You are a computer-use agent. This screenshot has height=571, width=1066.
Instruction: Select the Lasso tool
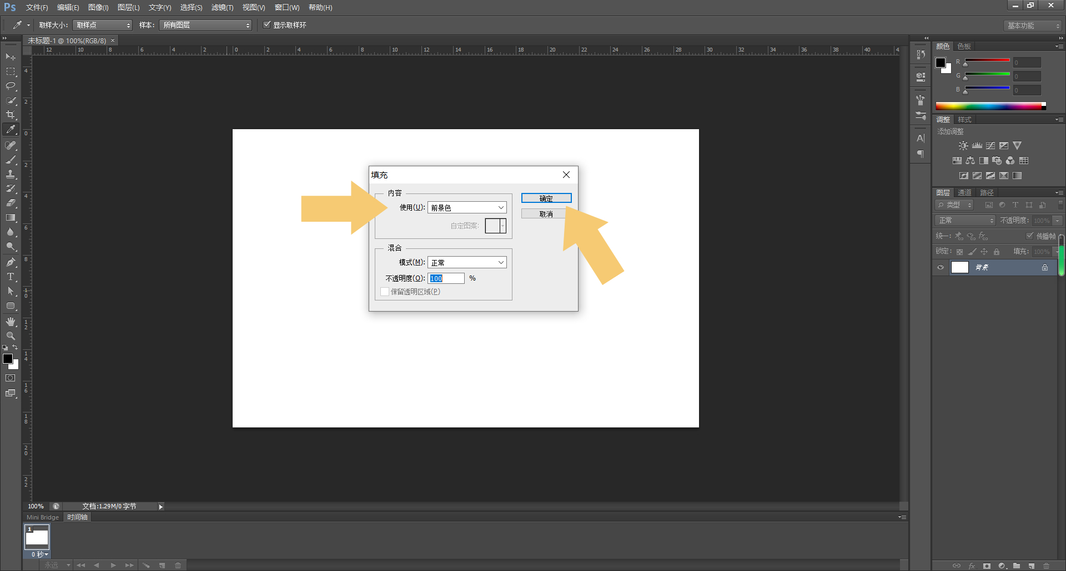(x=11, y=86)
